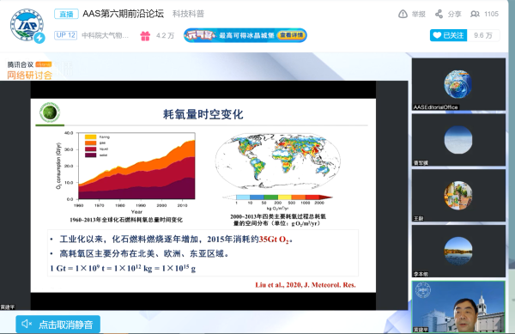This screenshot has width=515, height=334.
Task: Click the muted speaker icon
Action: click(x=27, y=325)
